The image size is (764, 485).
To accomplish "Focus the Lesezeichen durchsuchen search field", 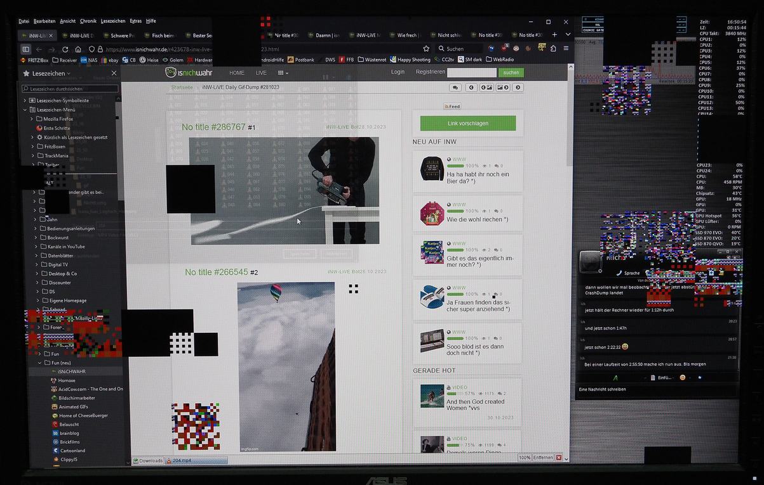I will pos(70,89).
